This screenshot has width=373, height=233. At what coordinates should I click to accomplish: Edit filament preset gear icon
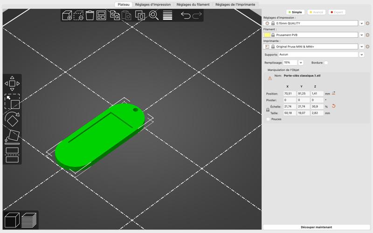point(367,35)
